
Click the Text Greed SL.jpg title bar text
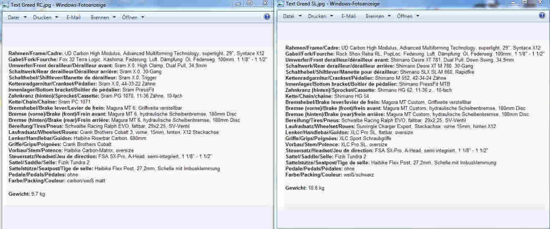click(x=332, y=4)
